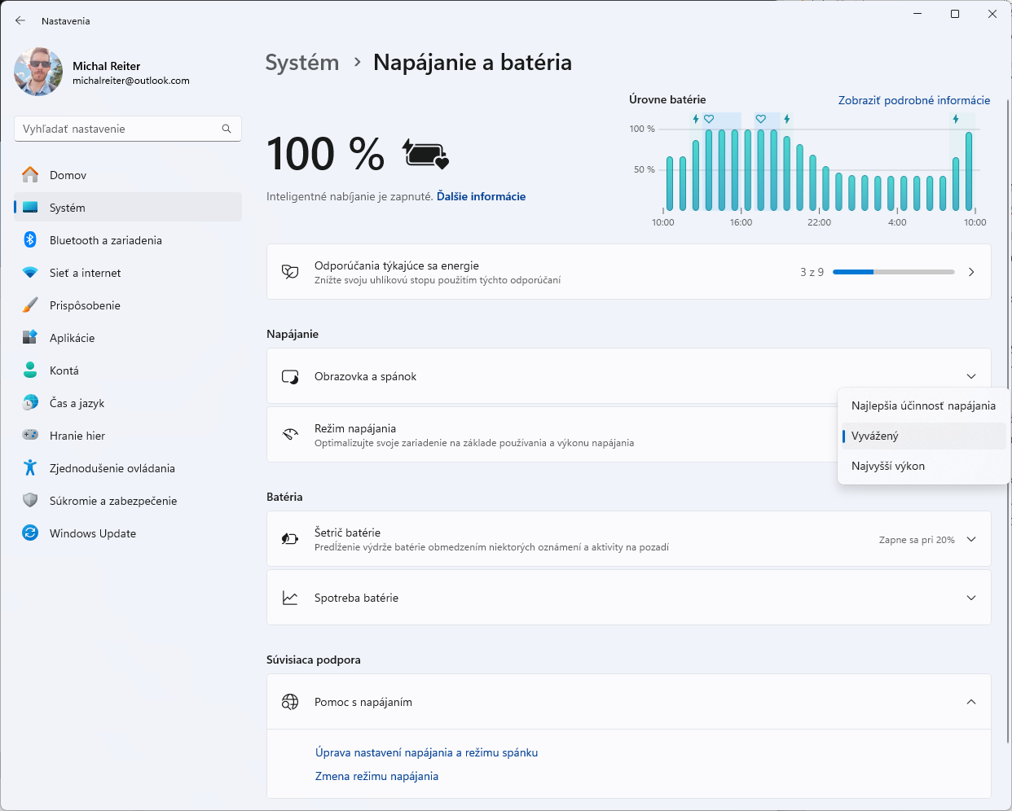Collapse the Pomoc s napájaním section
Screen dimensions: 1012x811
[970, 702]
